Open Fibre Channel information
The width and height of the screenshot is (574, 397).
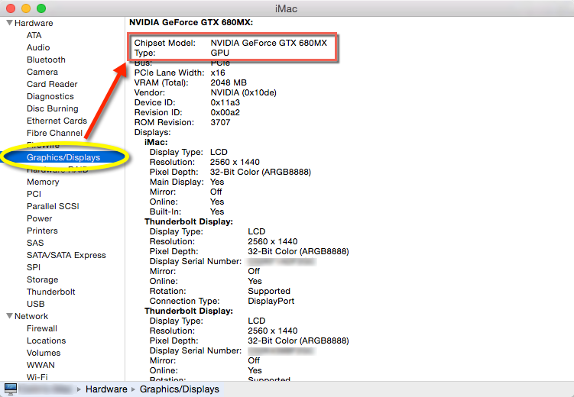point(54,133)
